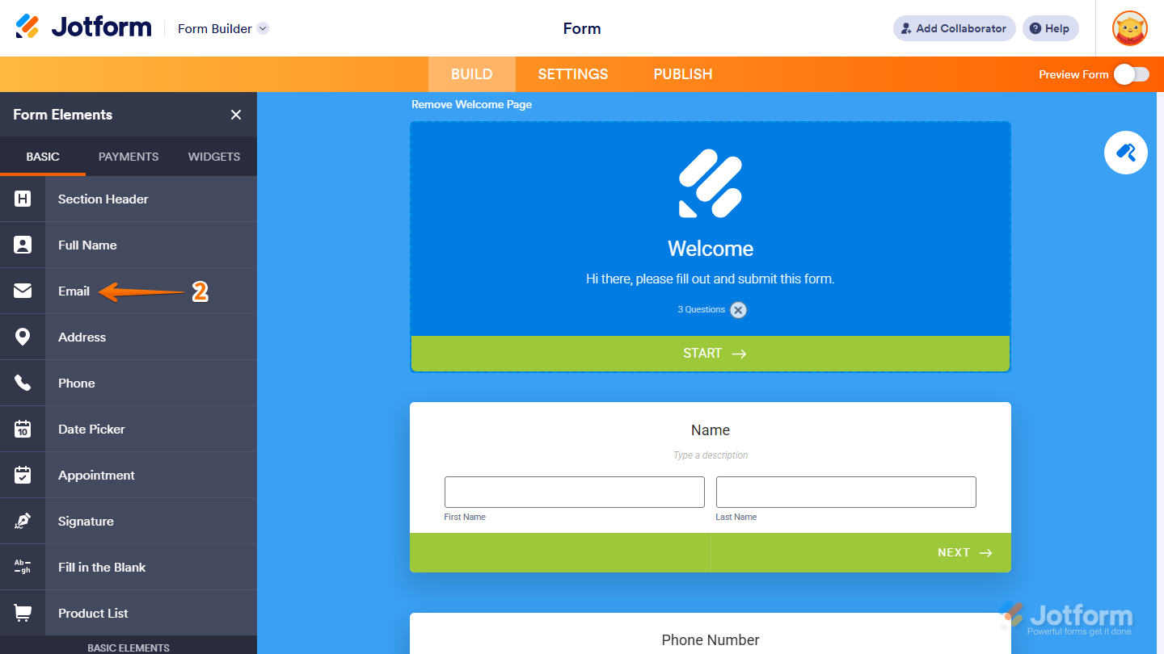Click the Remove Welcome Page link
The width and height of the screenshot is (1164, 654).
(472, 104)
